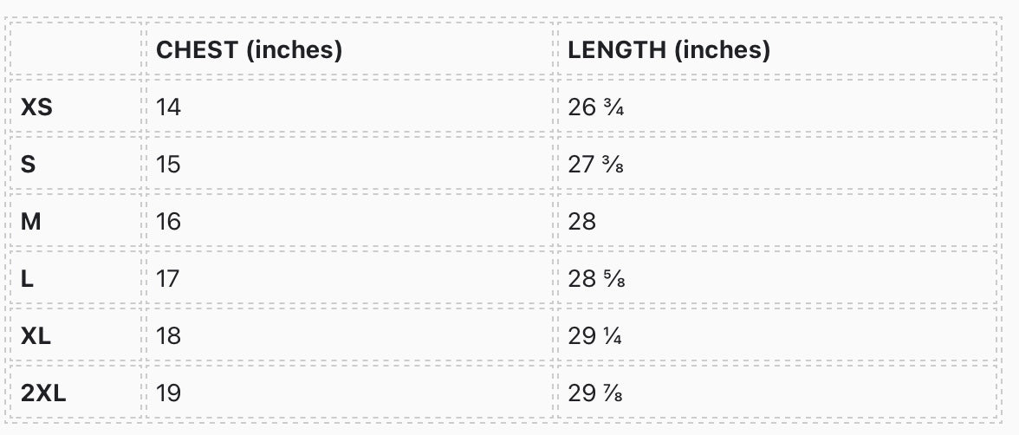1019x435 pixels.
Task: Select the chest value 15 cell
Action: click(168, 164)
